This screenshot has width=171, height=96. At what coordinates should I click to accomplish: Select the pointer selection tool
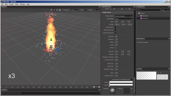[x=51, y=10]
